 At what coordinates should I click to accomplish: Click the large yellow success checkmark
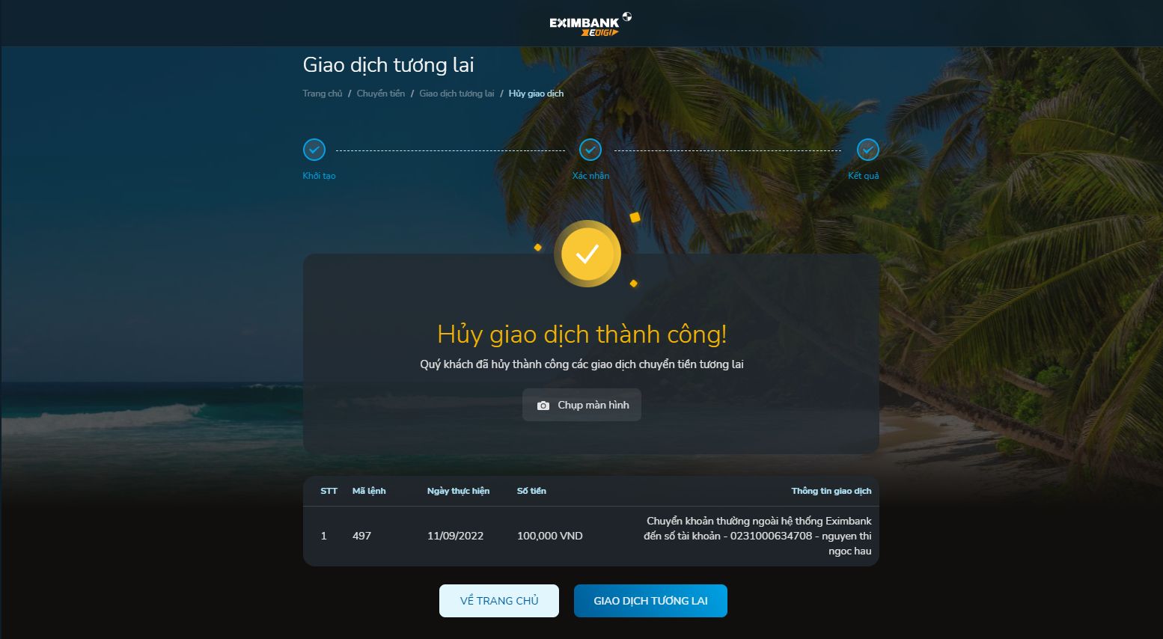587,254
